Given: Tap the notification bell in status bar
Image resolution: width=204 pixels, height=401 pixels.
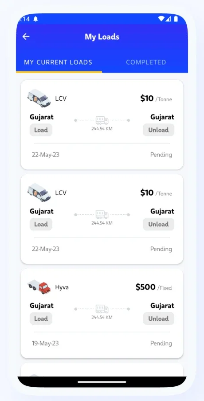Looking at the screenshot, I should (x=35, y=19).
